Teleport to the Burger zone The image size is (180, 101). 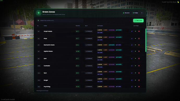[x=135, y=80]
